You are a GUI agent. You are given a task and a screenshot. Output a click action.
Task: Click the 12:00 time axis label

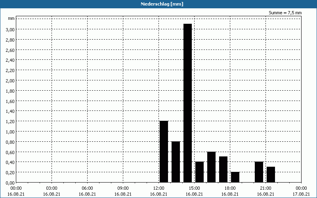coord(159,188)
